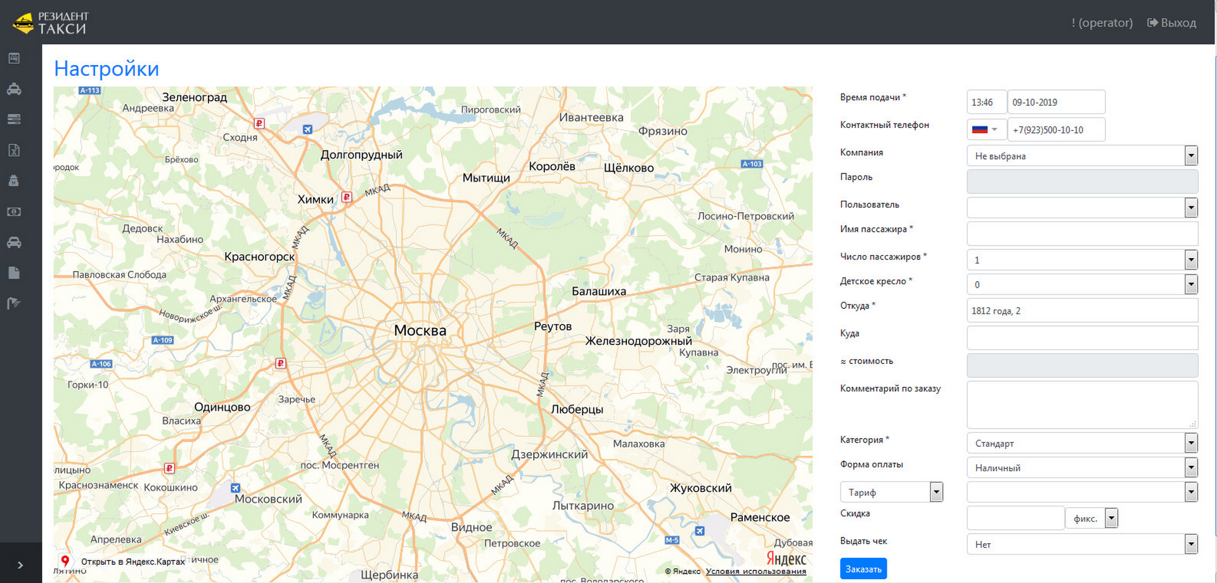The width and height of the screenshot is (1217, 583).
Task: Switch discount type from фикс.
Action: tap(1111, 518)
